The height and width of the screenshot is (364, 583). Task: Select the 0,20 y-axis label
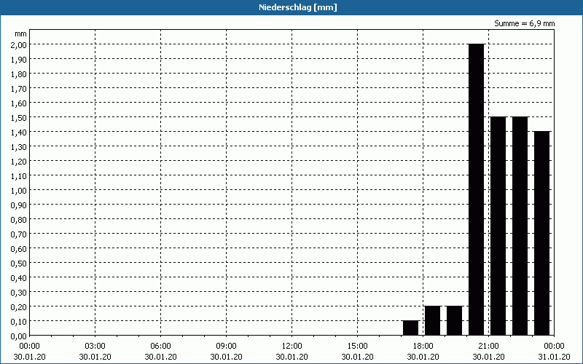[x=19, y=306]
